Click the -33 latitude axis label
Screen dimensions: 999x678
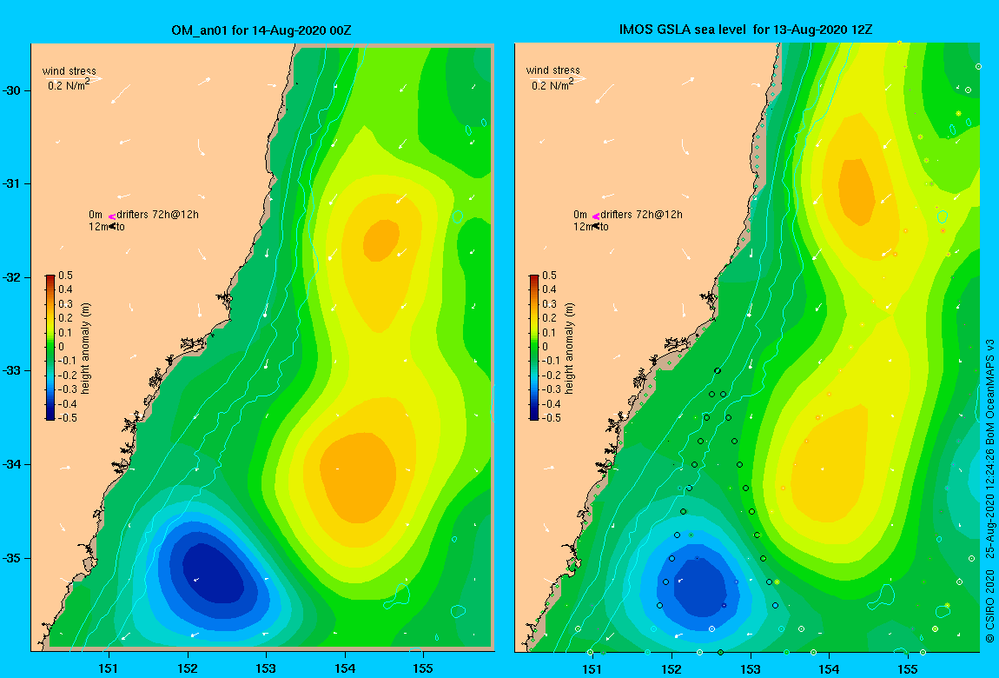tap(12, 370)
